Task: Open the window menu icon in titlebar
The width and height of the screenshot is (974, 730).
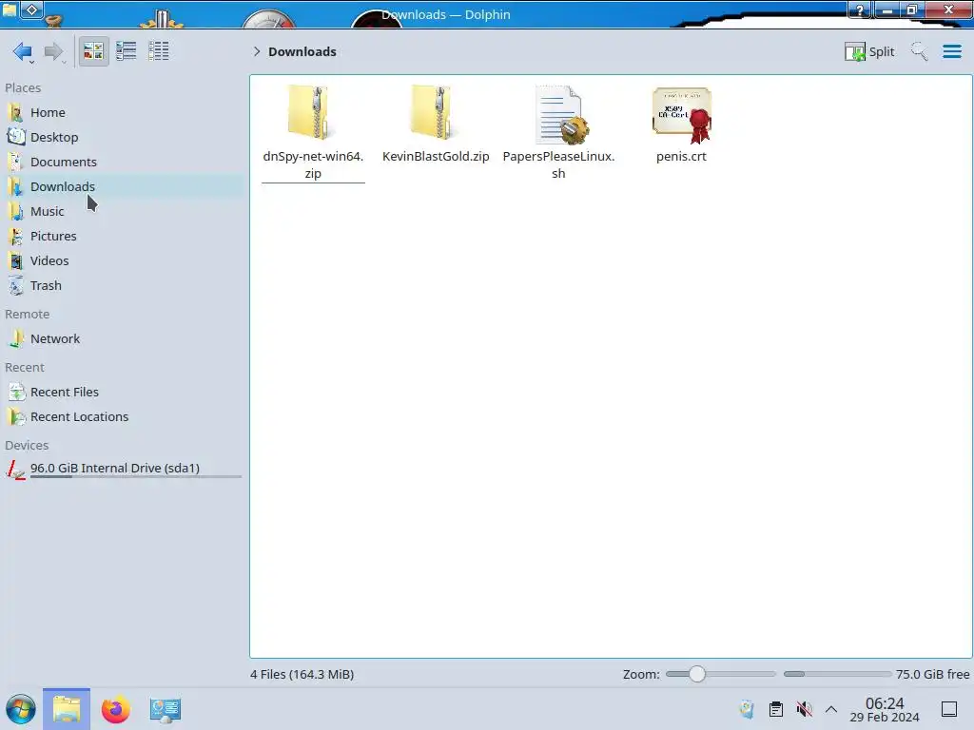Action: click(x=10, y=10)
